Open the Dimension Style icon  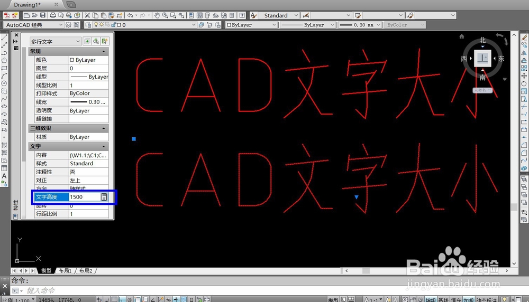coord(306,15)
